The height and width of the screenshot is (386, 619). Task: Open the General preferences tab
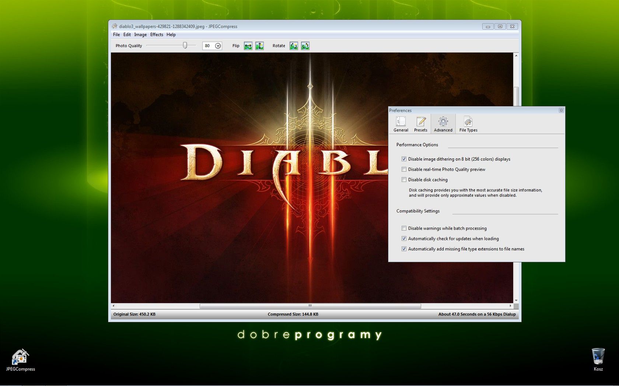pyautogui.click(x=401, y=124)
